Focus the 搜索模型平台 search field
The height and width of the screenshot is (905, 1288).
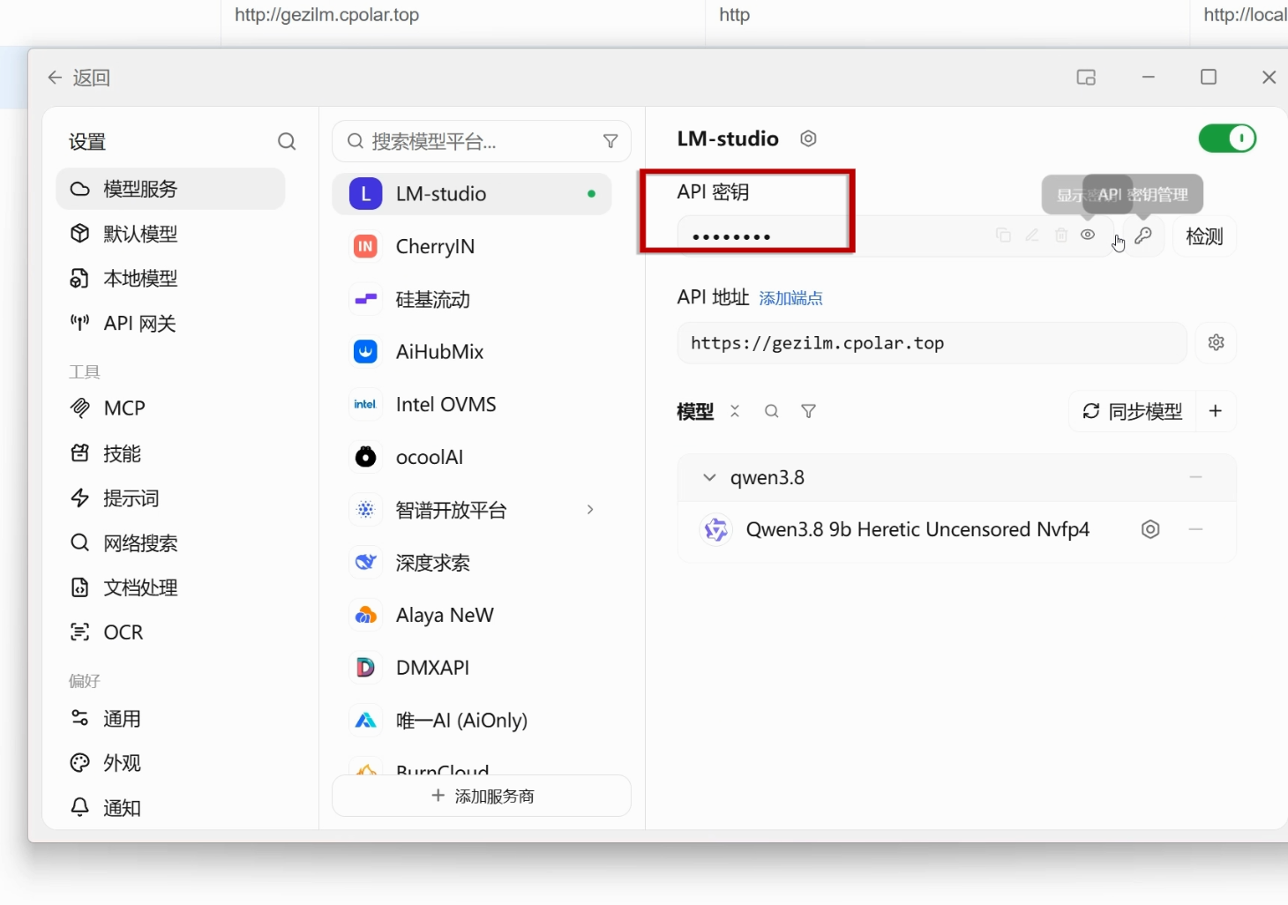click(x=482, y=141)
